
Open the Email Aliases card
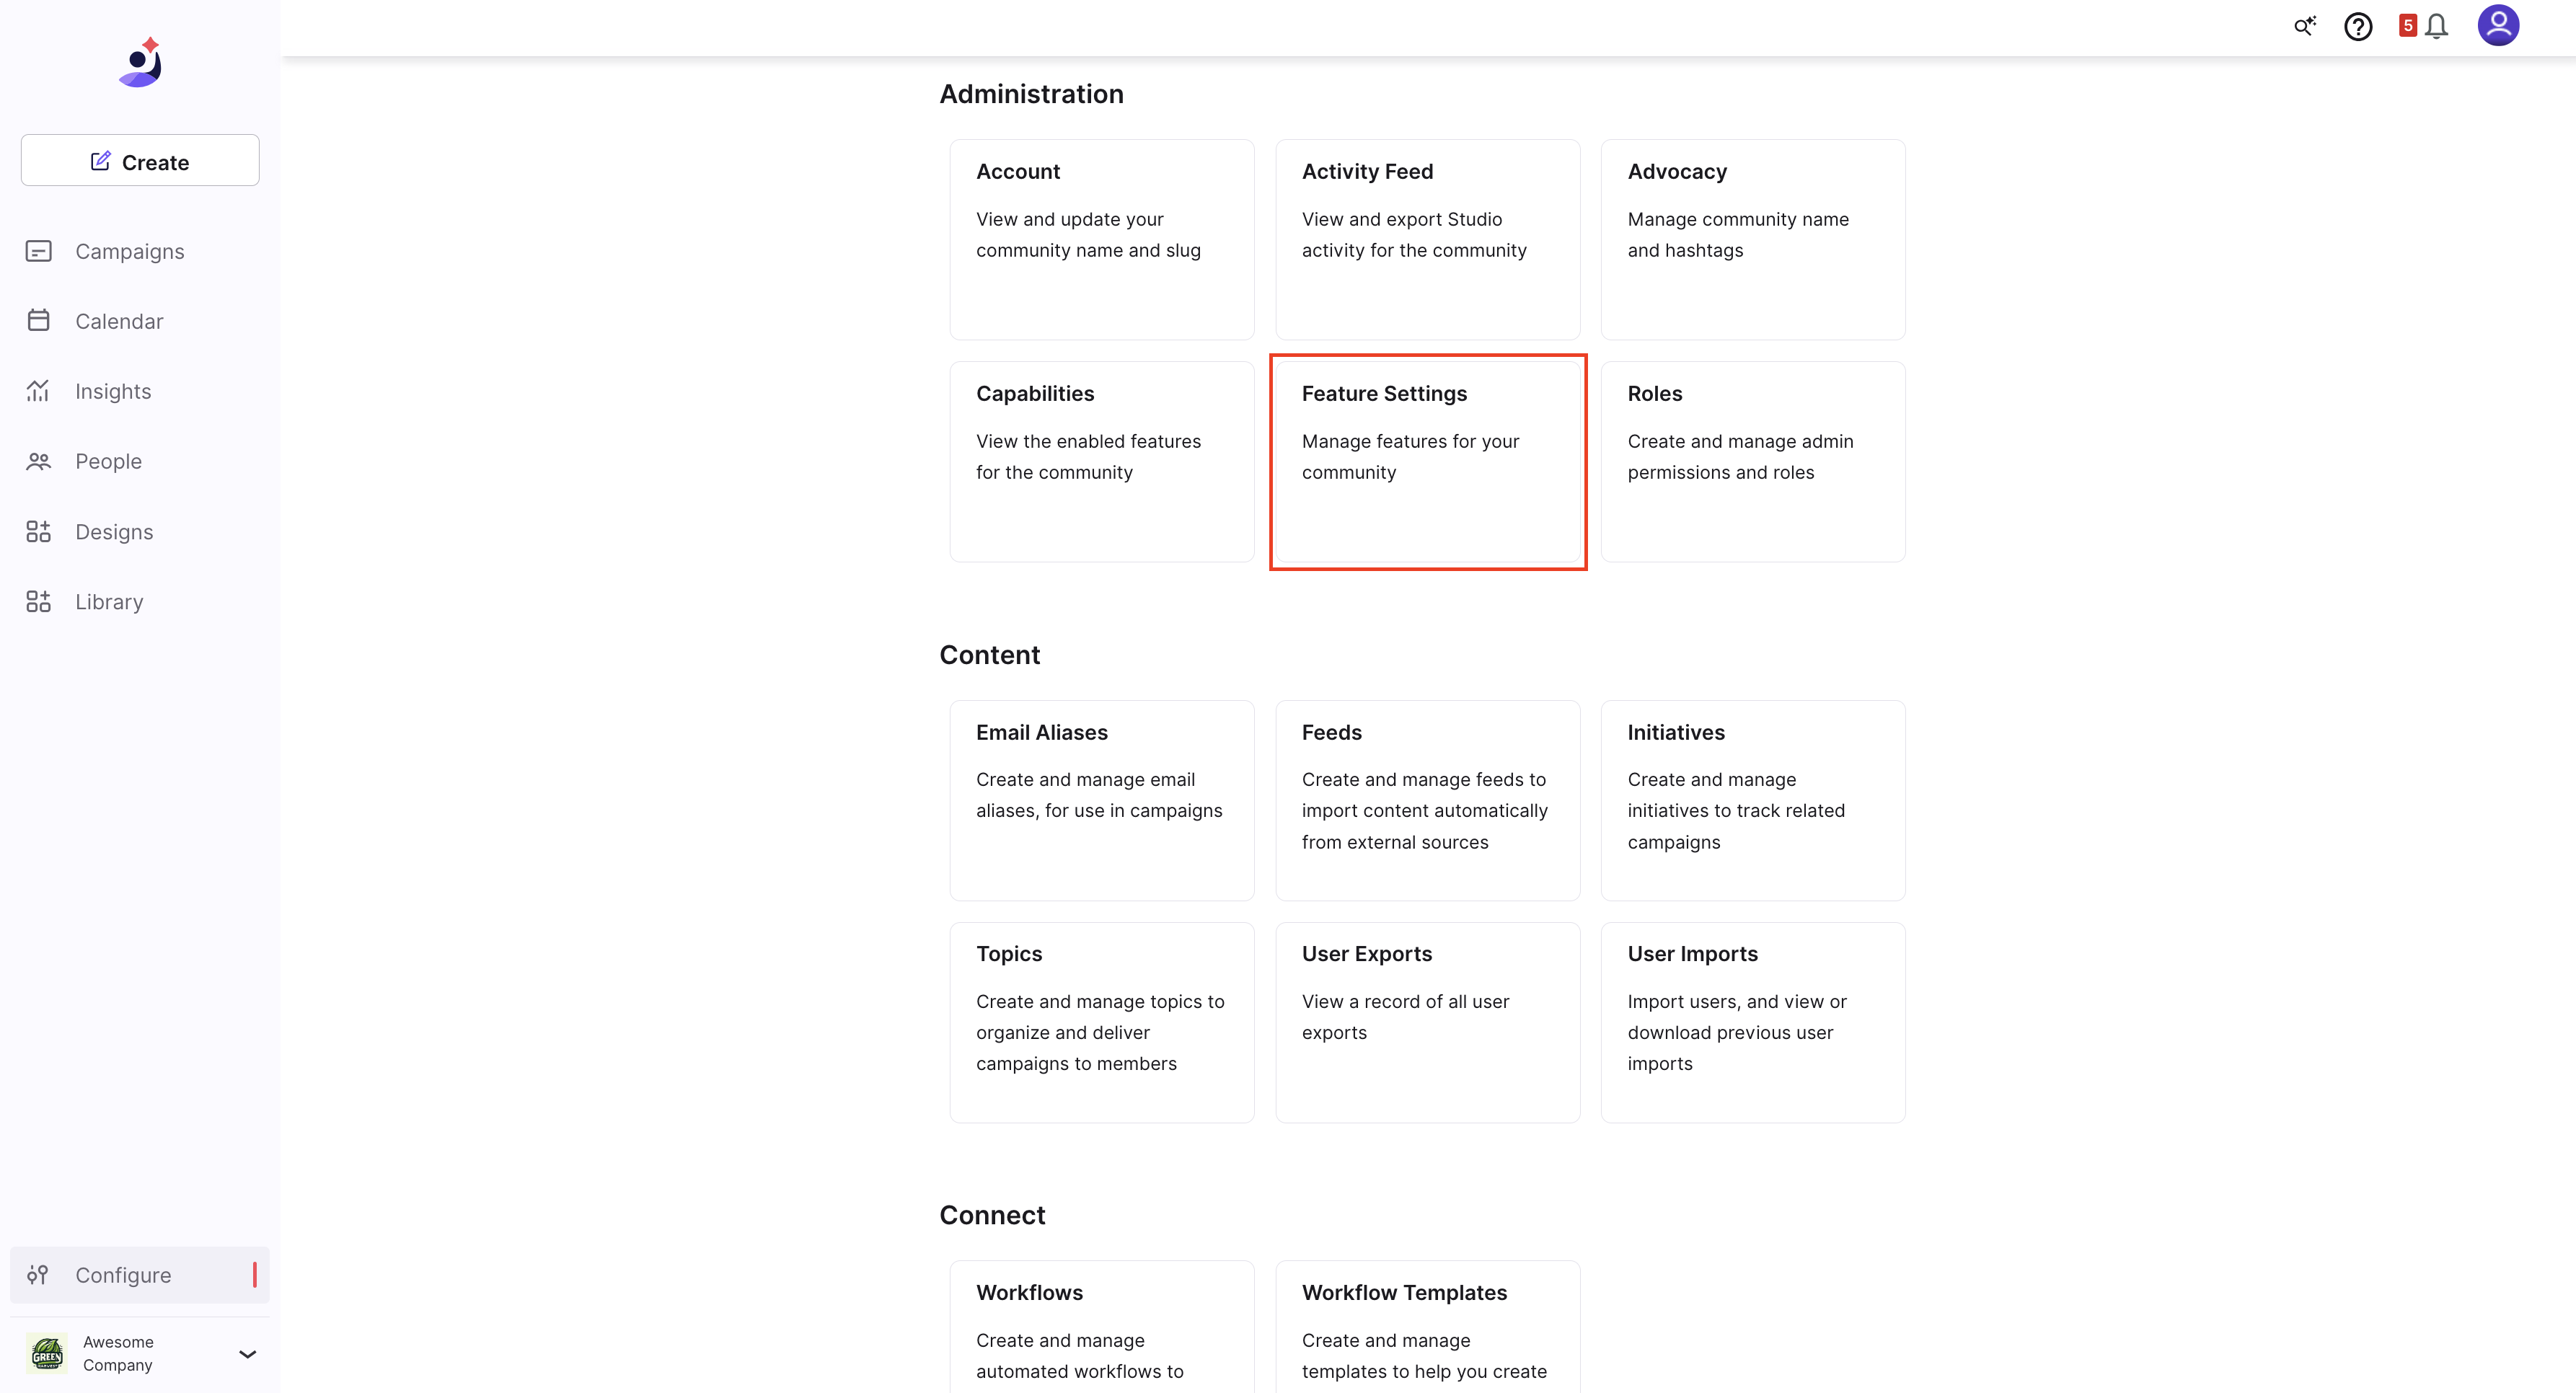pos(1101,800)
